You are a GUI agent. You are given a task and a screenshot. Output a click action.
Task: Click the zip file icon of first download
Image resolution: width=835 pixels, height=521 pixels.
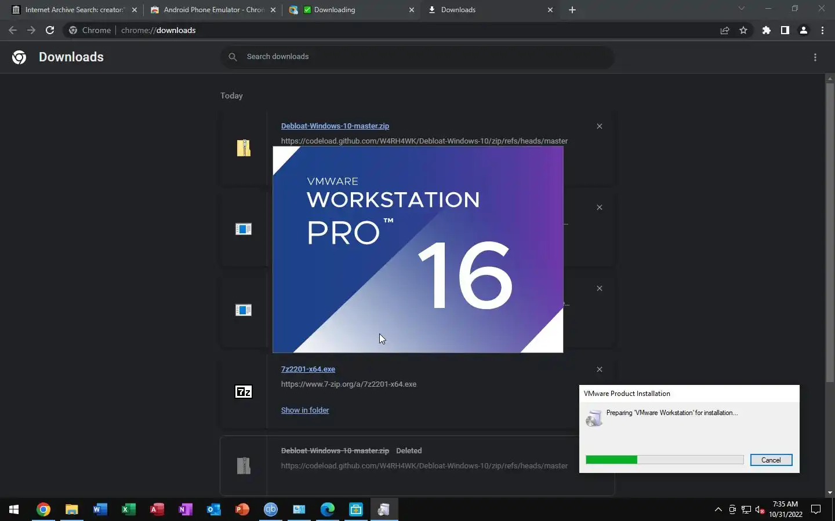point(244,148)
